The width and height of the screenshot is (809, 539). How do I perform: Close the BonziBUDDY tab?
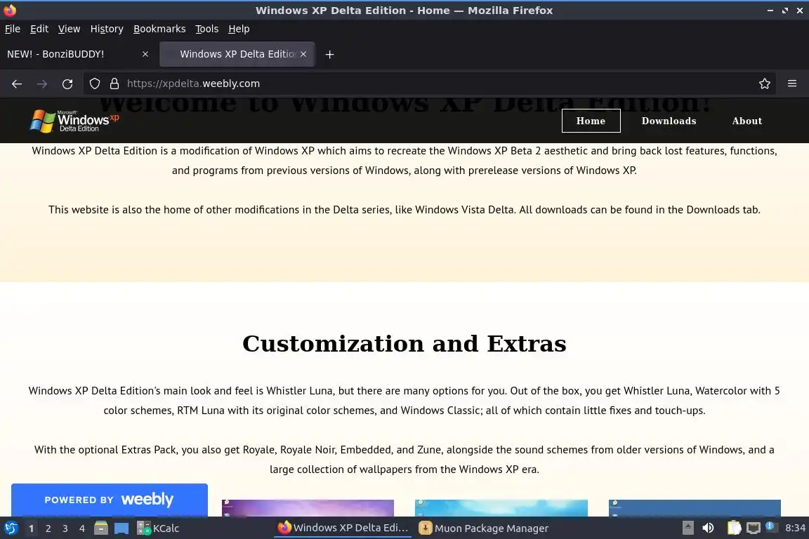145,54
